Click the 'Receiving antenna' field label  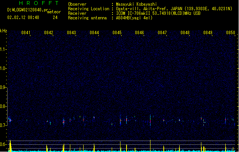pyautogui.click(x=87, y=18)
